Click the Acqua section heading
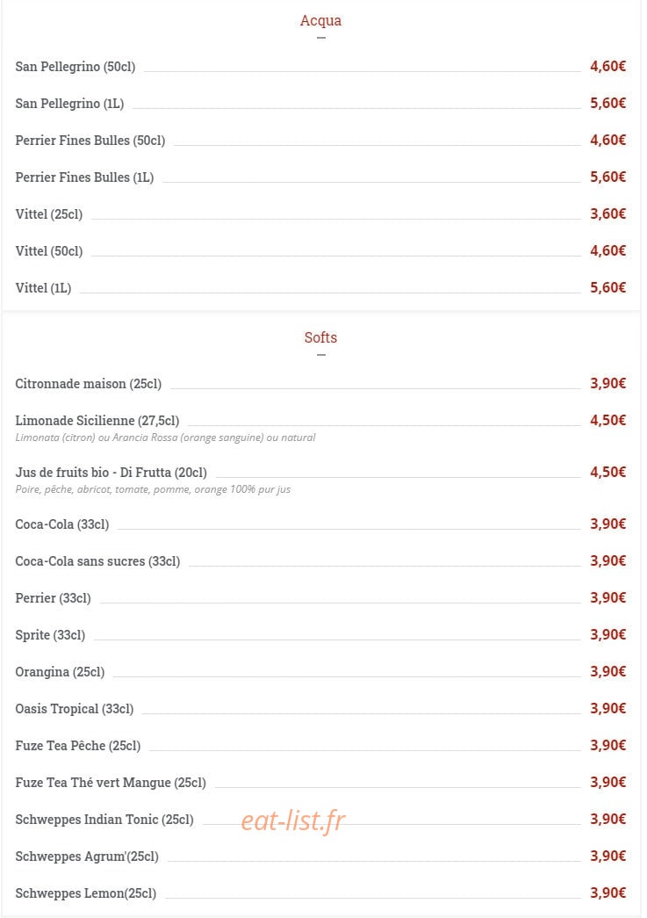 [x=320, y=21]
